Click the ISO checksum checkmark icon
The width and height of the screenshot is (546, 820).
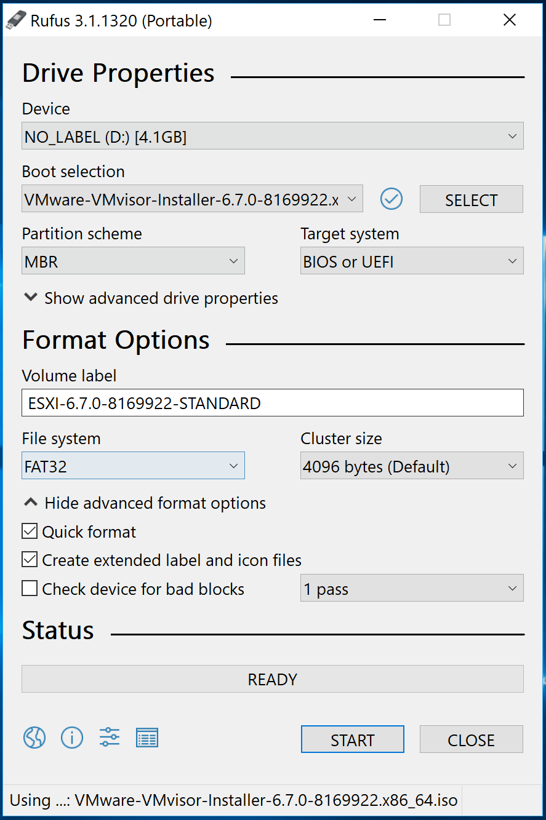(x=391, y=199)
